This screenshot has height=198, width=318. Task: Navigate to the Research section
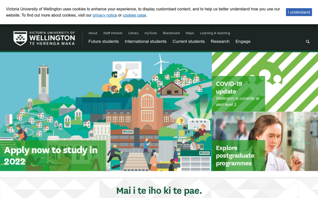pos(220,41)
